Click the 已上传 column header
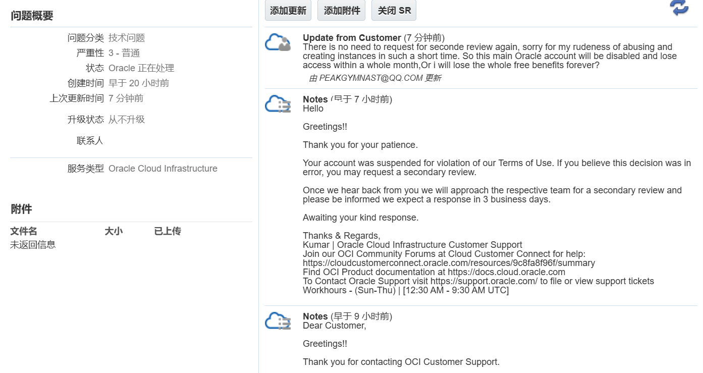This screenshot has height=373, width=703. (168, 231)
